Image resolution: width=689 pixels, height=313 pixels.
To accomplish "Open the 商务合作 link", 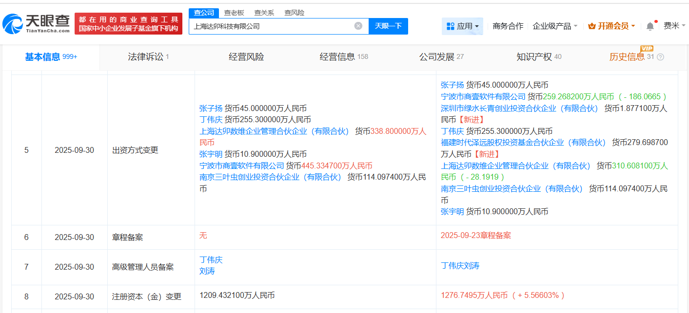I will (x=507, y=25).
